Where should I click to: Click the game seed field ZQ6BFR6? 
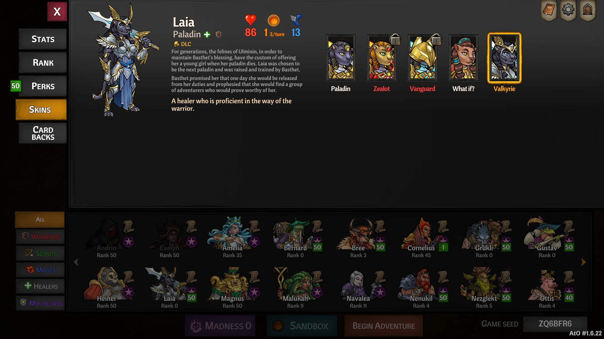pyautogui.click(x=555, y=324)
